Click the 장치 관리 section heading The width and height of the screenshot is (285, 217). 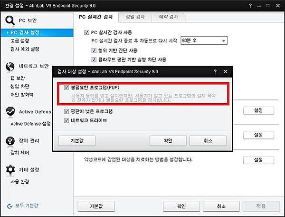click(29, 140)
